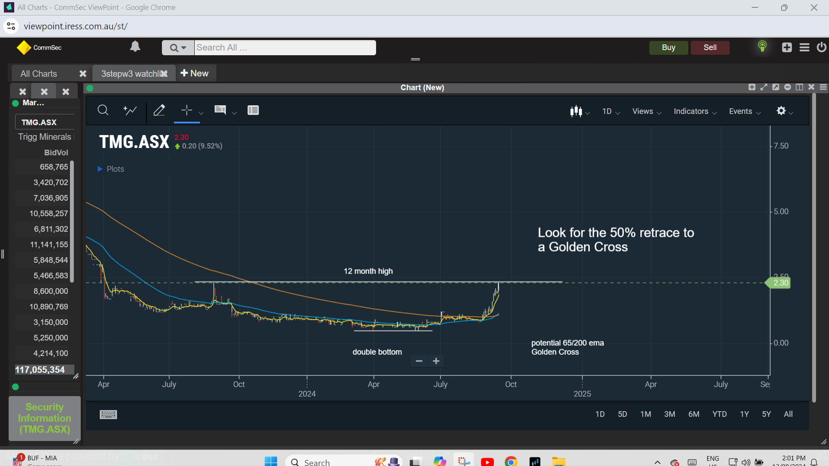This screenshot has height=466, width=829.
Task: Click the CommSec logo
Action: (x=39, y=47)
